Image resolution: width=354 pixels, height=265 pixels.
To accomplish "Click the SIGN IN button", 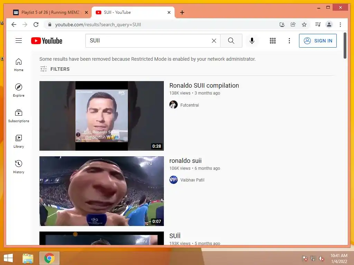I will pyautogui.click(x=318, y=41).
